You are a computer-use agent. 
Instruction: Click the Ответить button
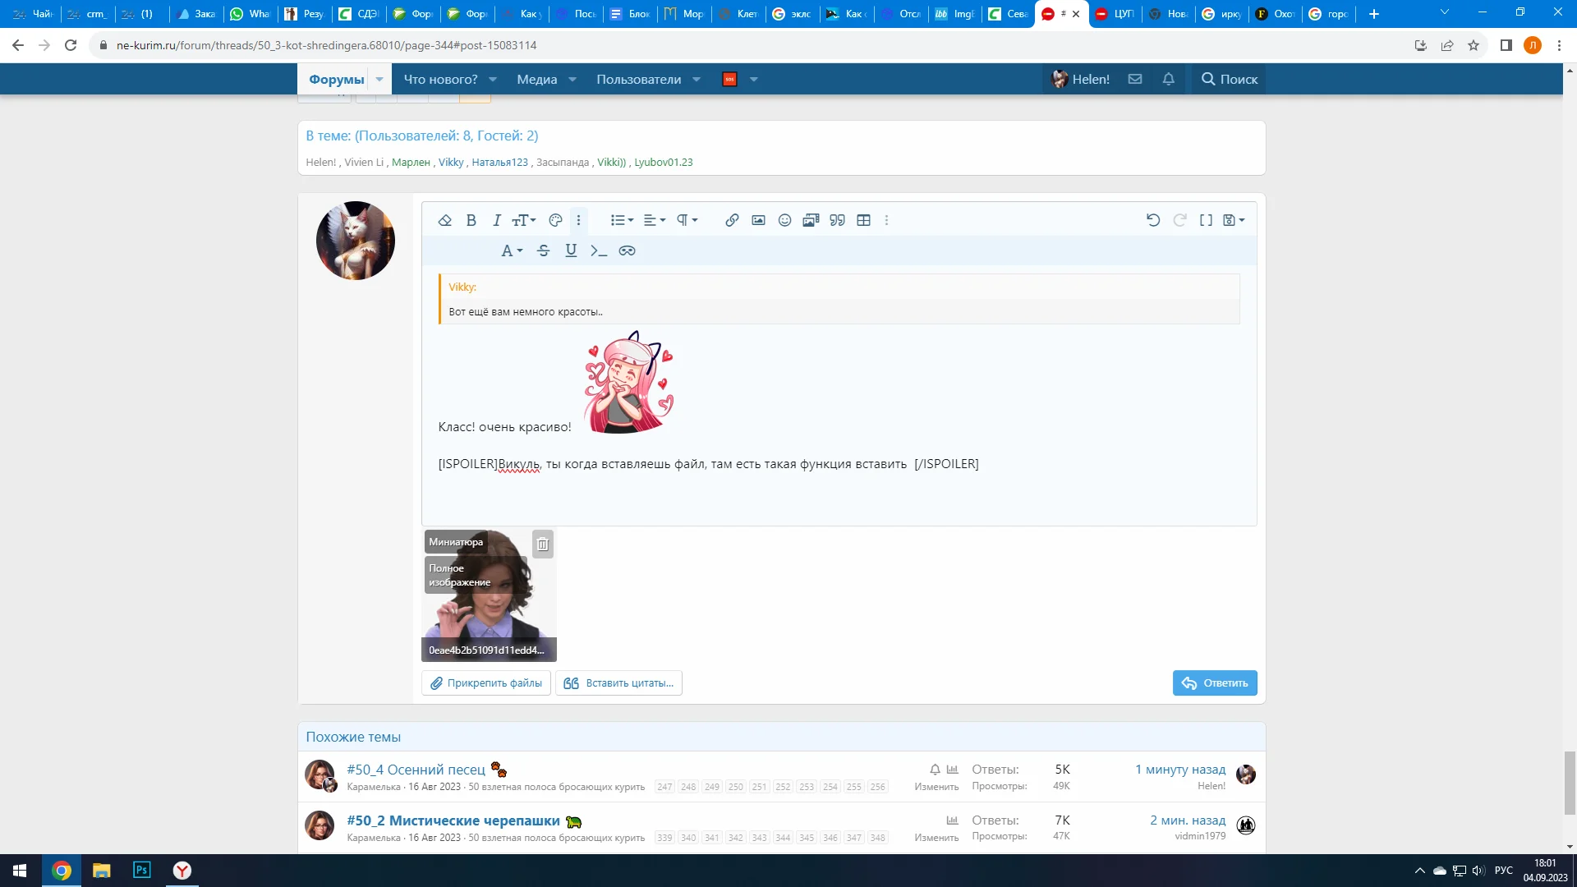(x=1215, y=682)
